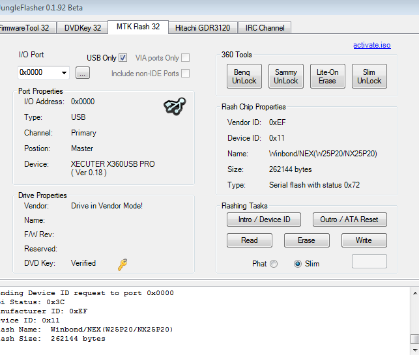Click the ellipsis browse button beside I/O Port
The image size is (419, 355).
tap(83, 73)
